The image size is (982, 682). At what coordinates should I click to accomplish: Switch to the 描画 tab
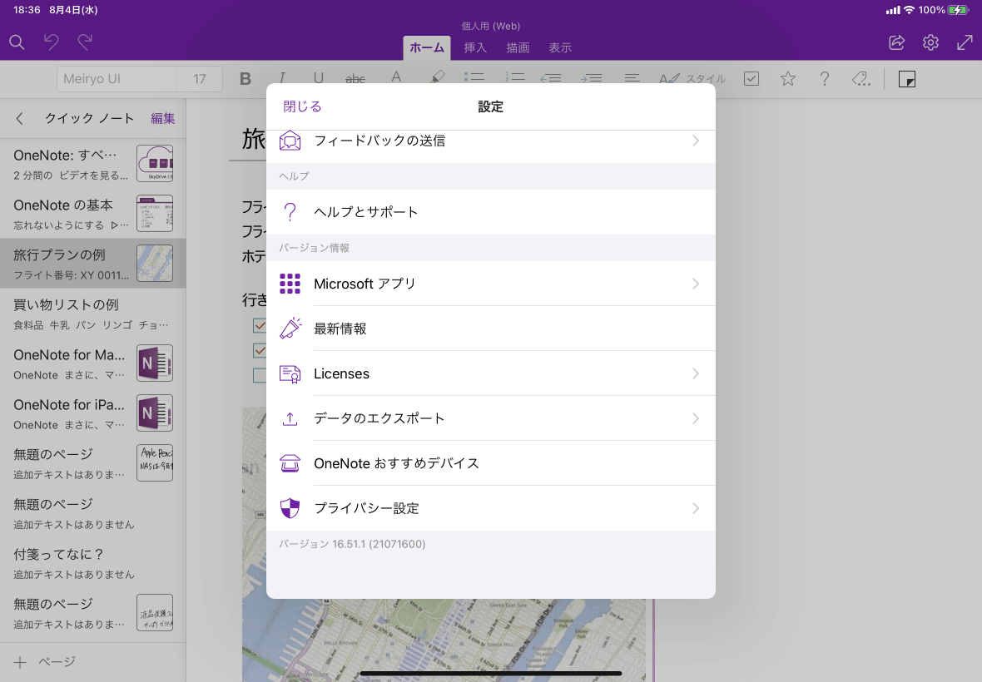pyautogui.click(x=518, y=47)
